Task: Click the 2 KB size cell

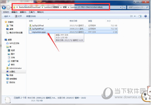Action: (x=115, y=32)
